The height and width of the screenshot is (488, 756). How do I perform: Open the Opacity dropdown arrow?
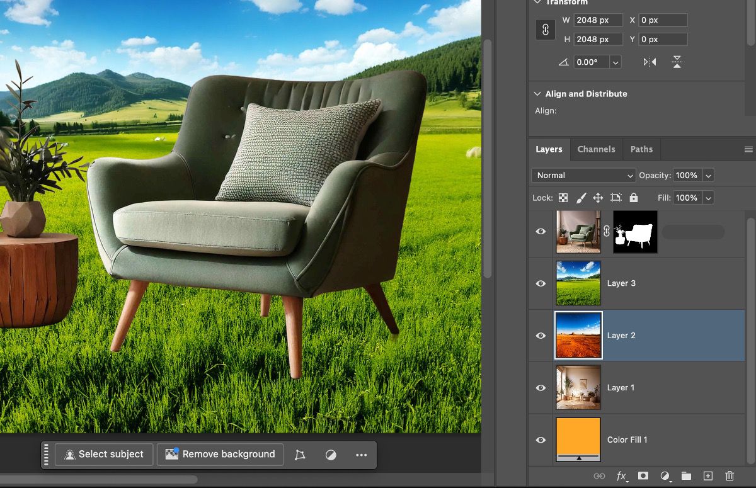708,176
